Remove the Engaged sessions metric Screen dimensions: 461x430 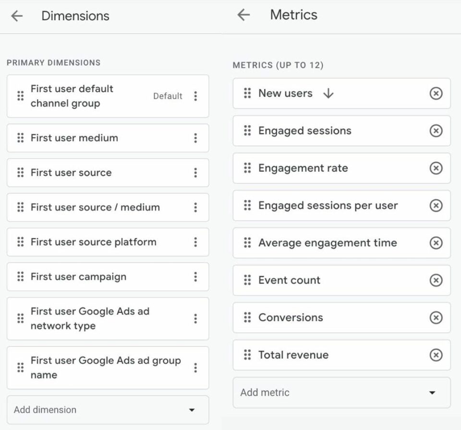click(436, 131)
